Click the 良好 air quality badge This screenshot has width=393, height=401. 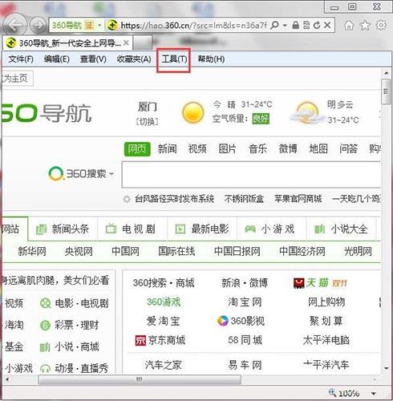[x=261, y=119]
